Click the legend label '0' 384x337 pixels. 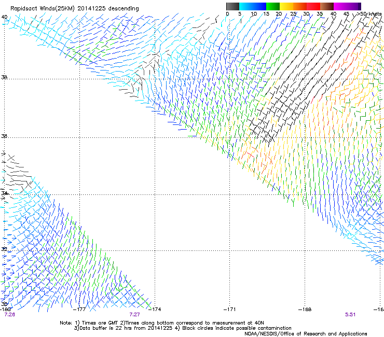227,14
